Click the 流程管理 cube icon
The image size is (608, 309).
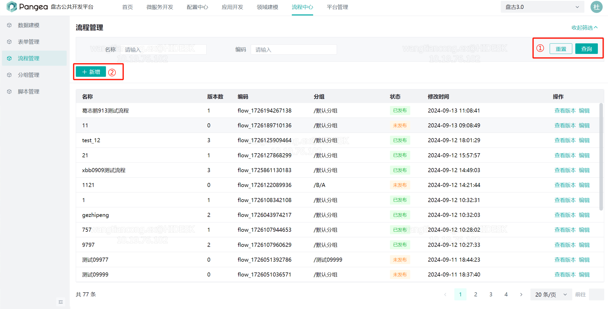(9, 58)
